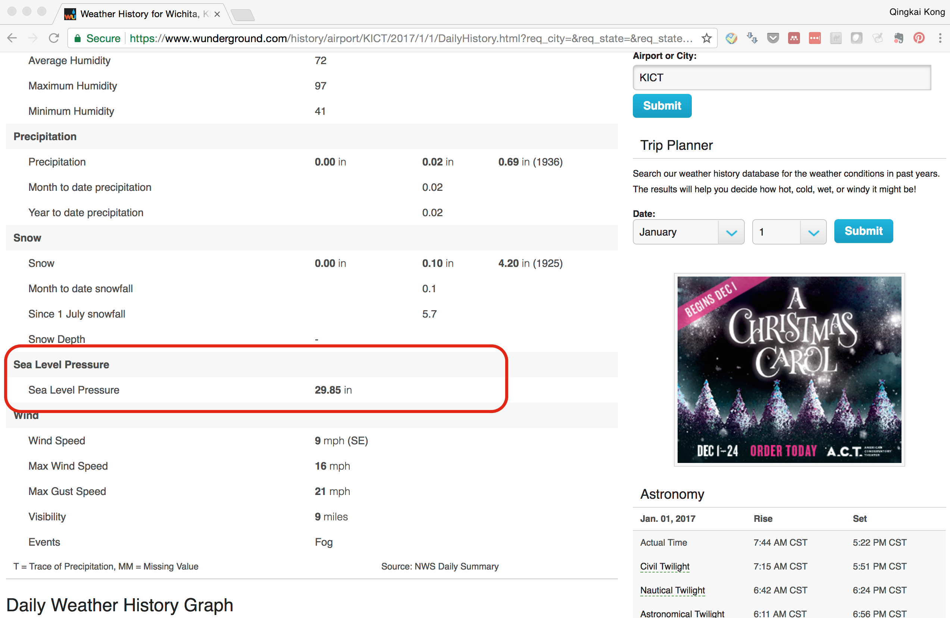Reload the weather history page
Image resolution: width=950 pixels, height=618 pixels.
click(54, 38)
